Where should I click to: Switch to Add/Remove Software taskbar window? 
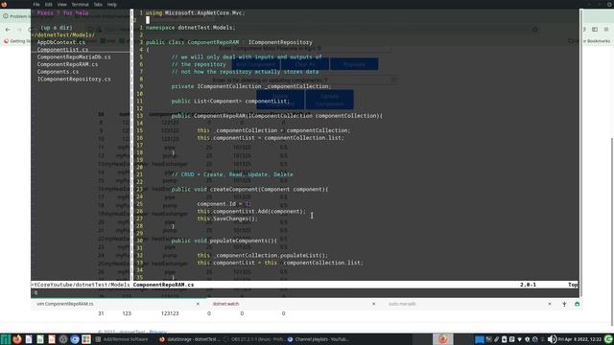tap(123, 339)
